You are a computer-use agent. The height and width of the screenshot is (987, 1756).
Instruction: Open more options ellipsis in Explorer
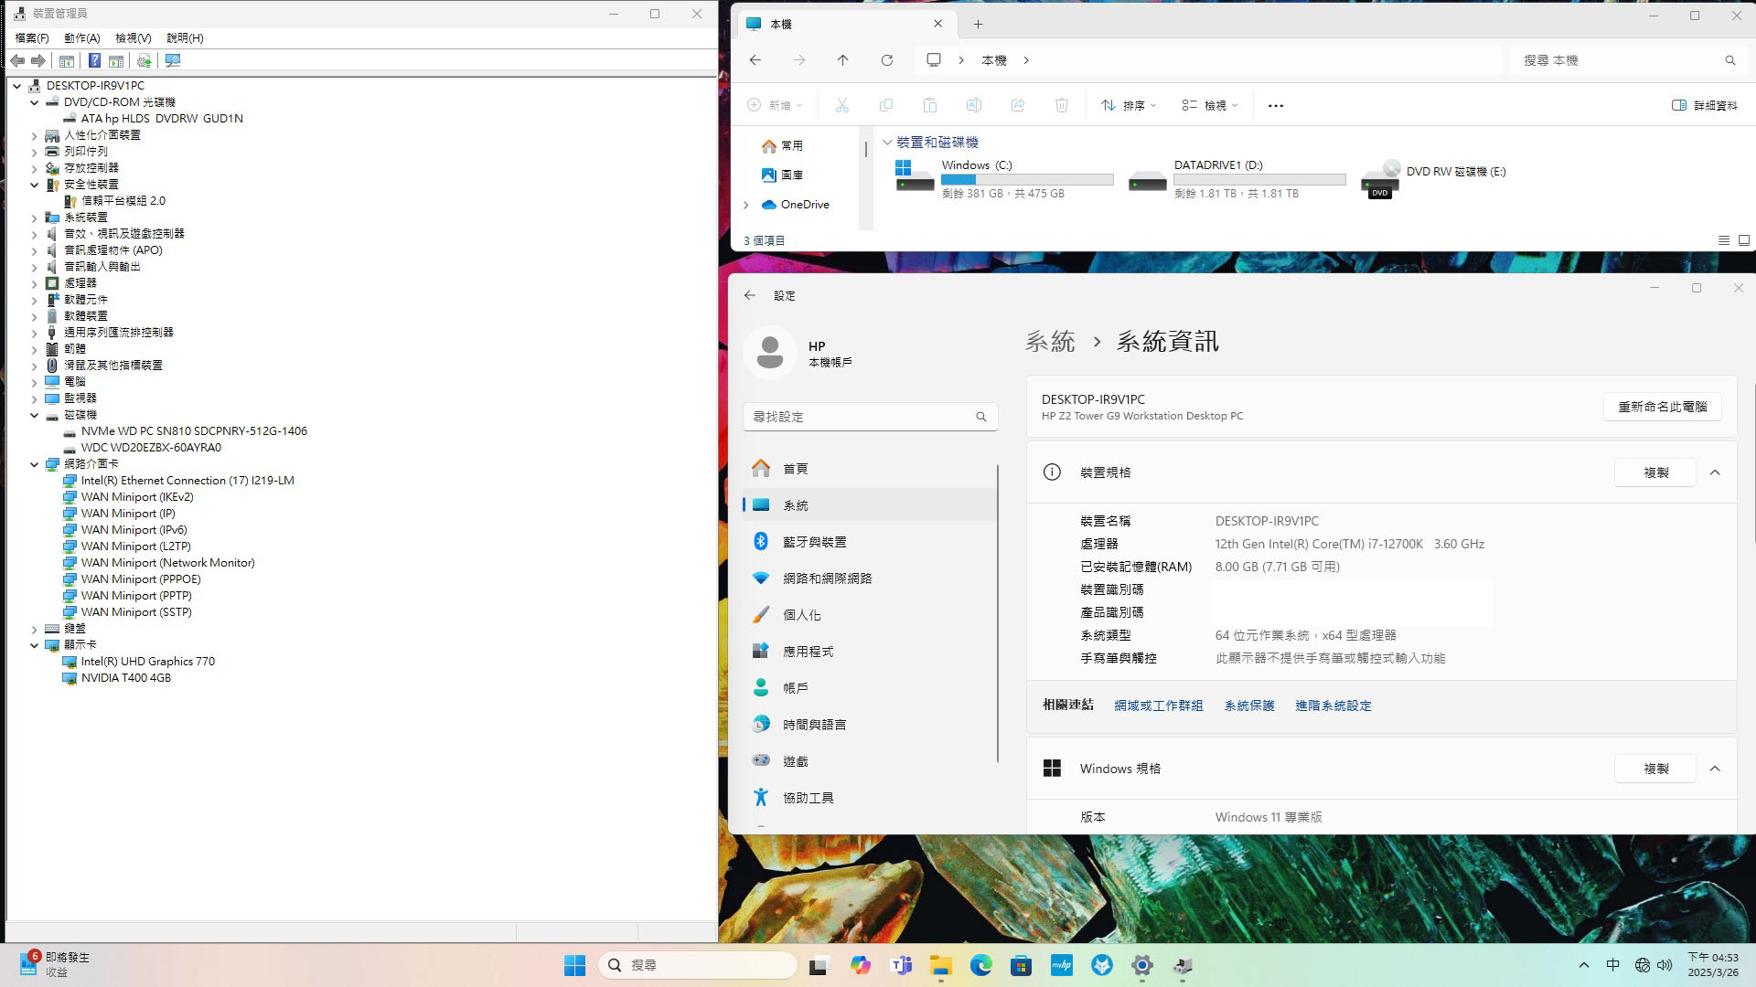pyautogui.click(x=1276, y=106)
